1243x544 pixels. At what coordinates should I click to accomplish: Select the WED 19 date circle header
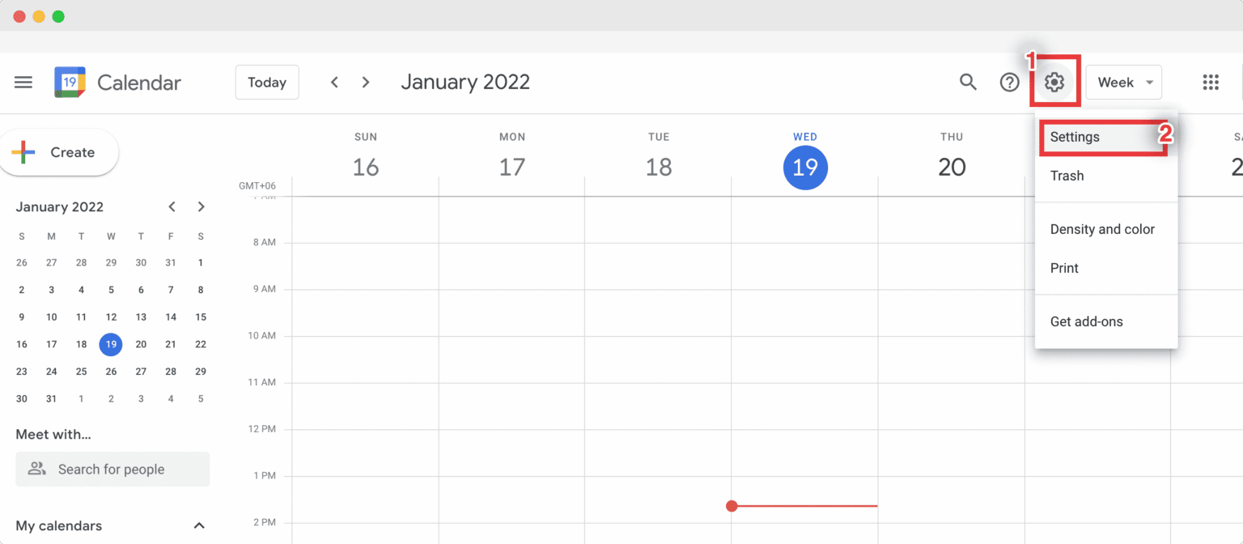pos(805,167)
